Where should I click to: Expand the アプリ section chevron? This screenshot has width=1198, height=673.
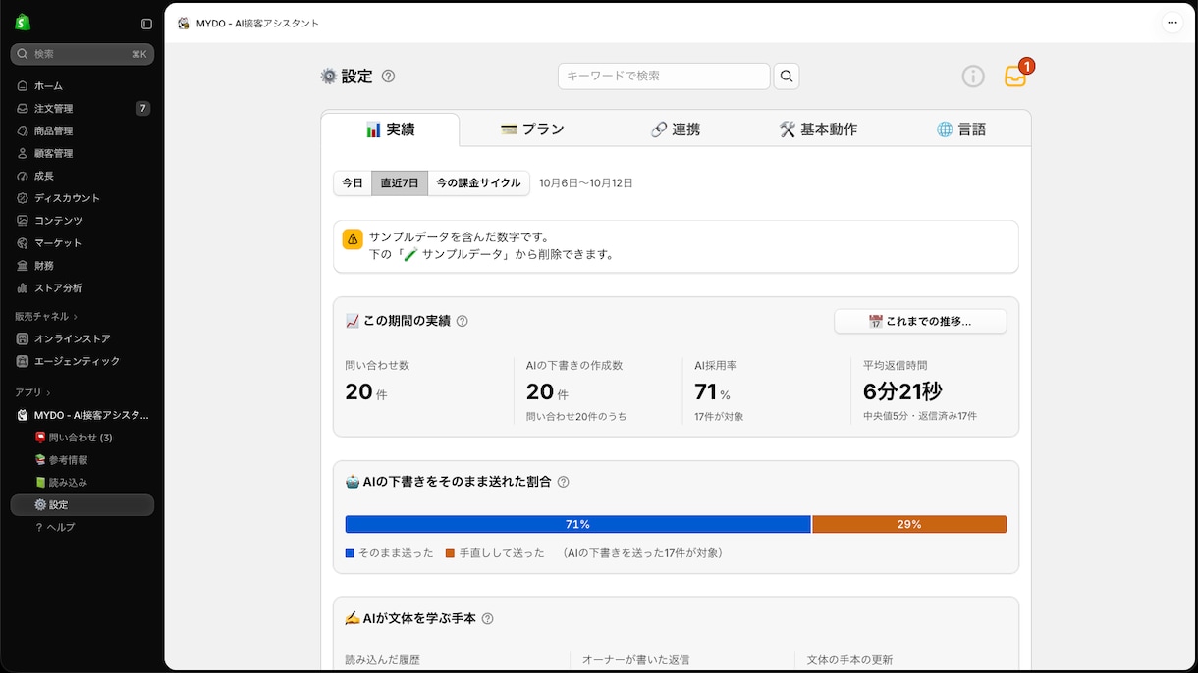pyautogui.click(x=48, y=393)
